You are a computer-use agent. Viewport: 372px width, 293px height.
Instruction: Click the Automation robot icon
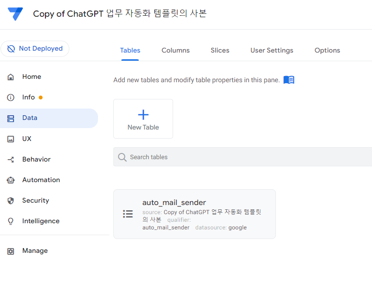coord(11,180)
